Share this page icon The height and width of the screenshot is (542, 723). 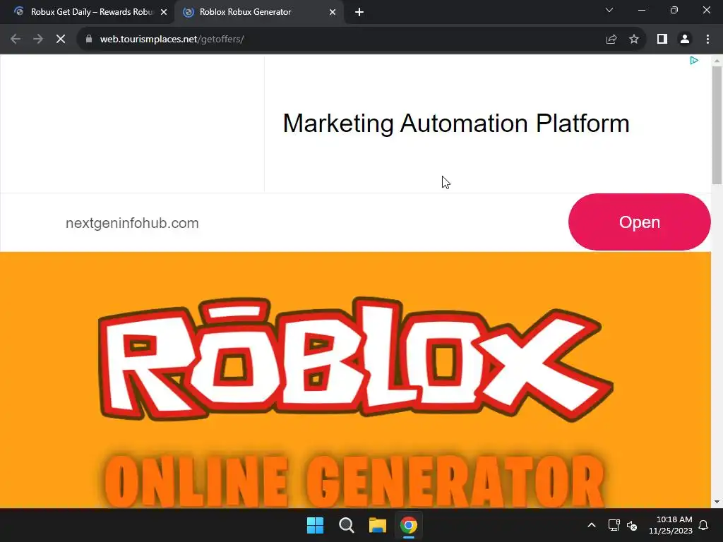[x=611, y=40]
